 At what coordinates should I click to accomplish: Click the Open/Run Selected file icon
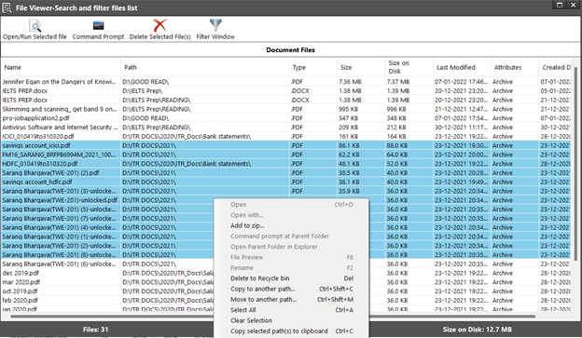[35, 25]
